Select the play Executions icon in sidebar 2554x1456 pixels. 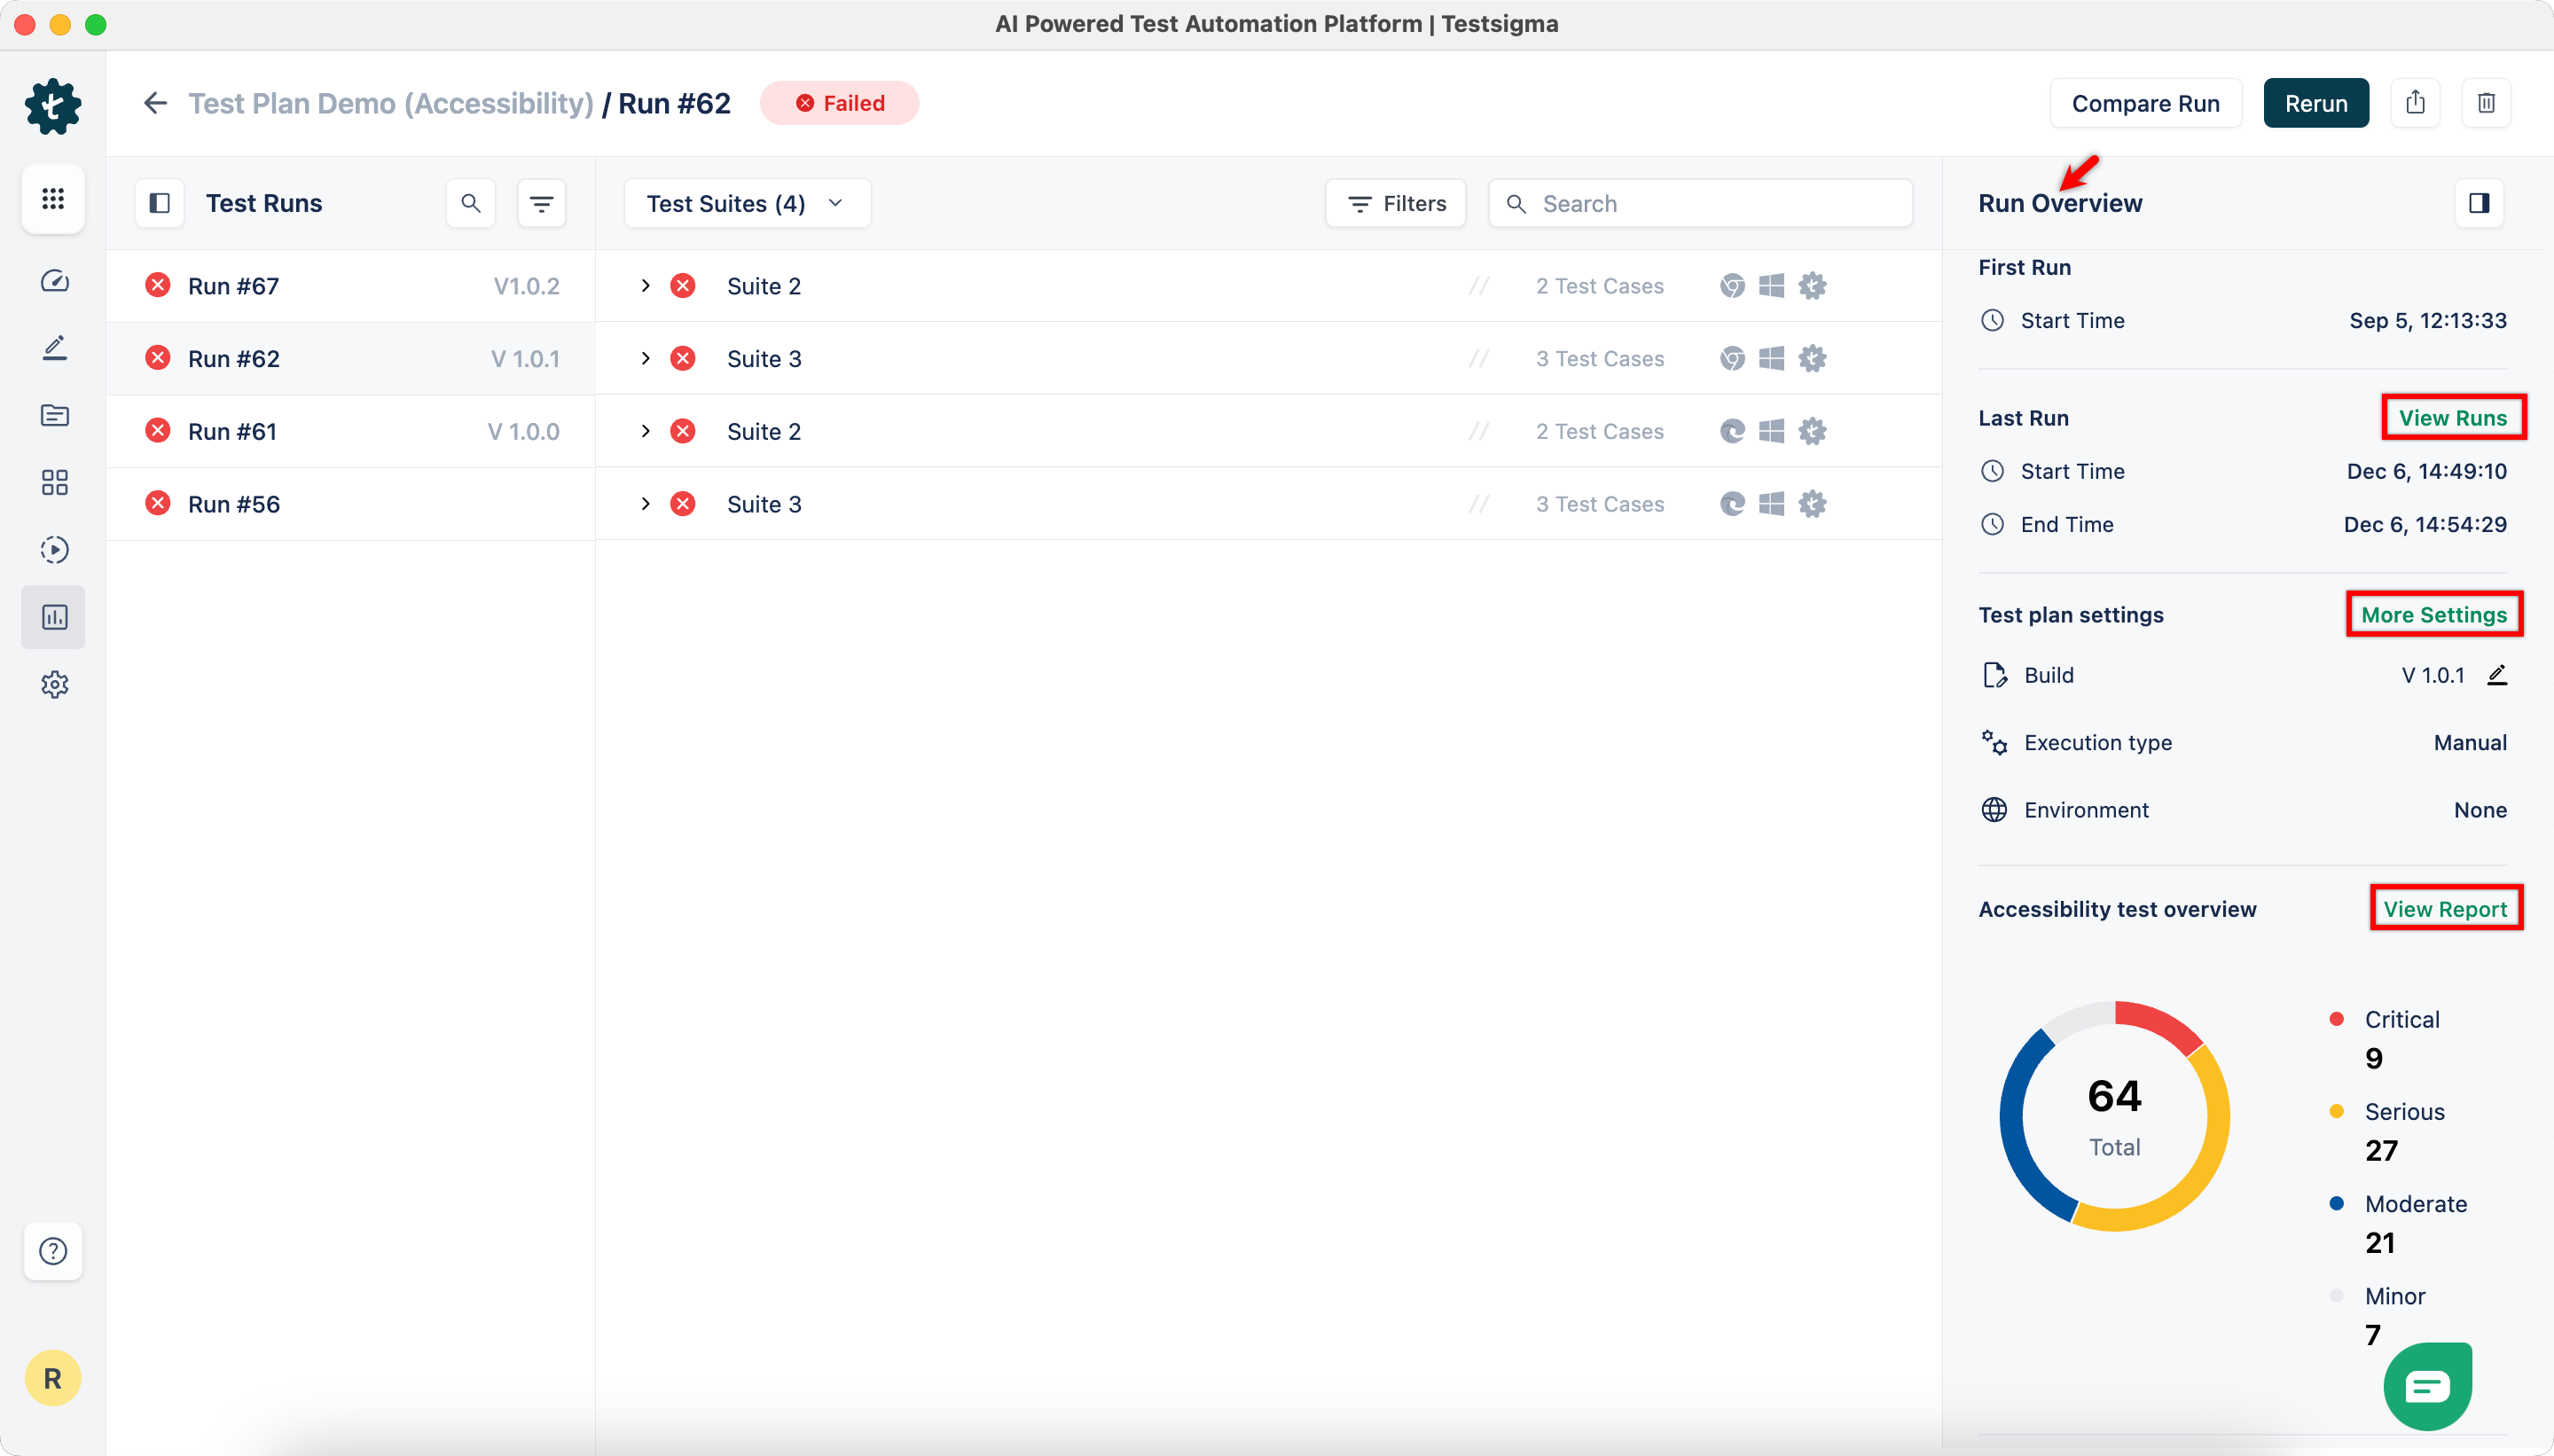54,549
